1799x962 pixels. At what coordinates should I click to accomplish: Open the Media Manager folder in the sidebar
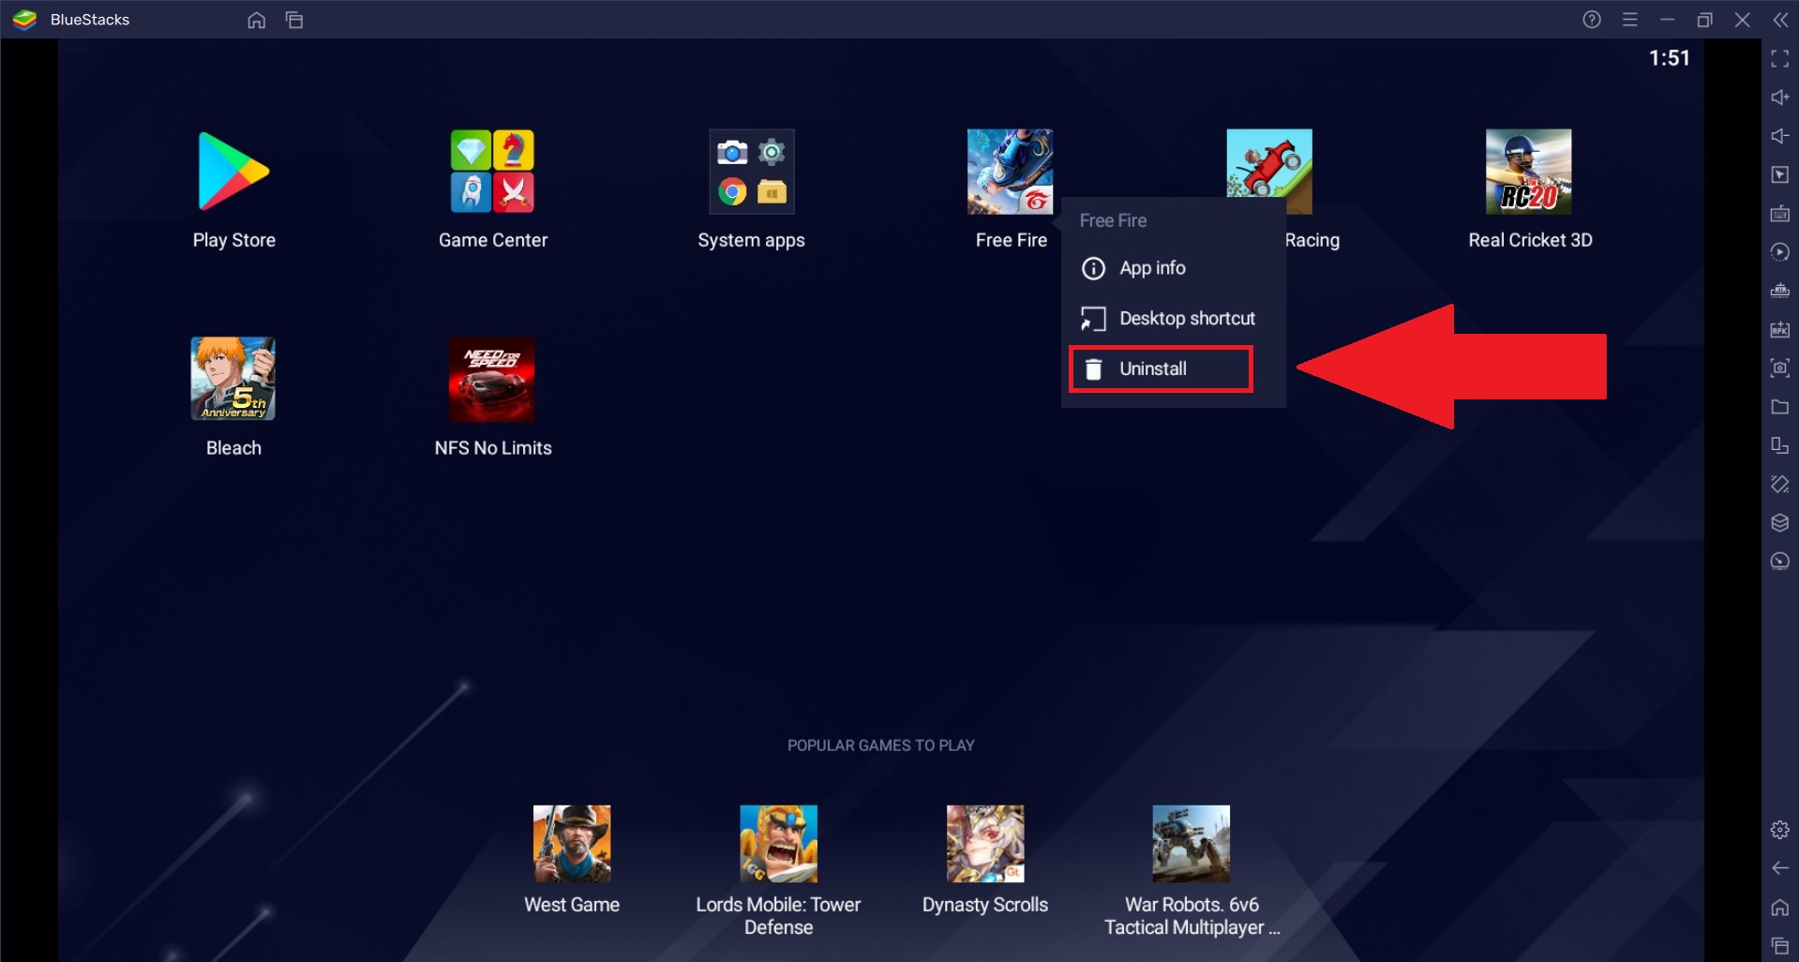(x=1778, y=407)
